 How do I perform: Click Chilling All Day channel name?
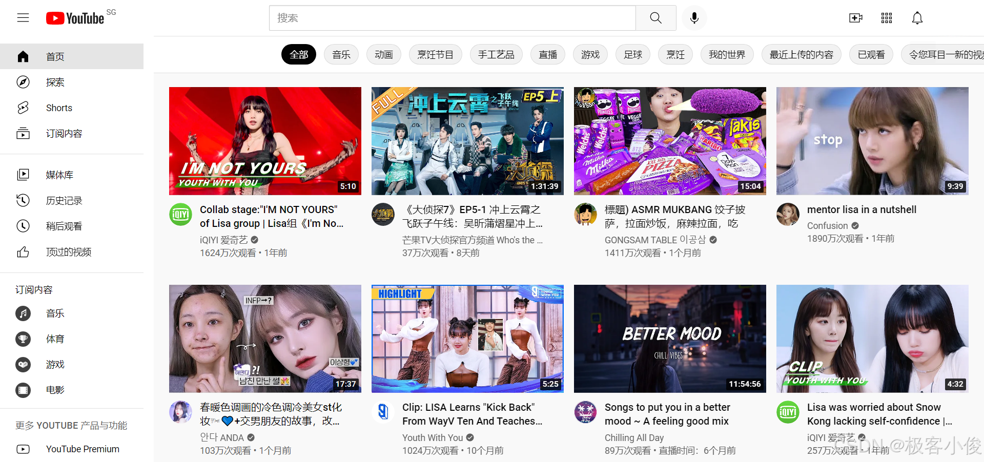click(634, 437)
